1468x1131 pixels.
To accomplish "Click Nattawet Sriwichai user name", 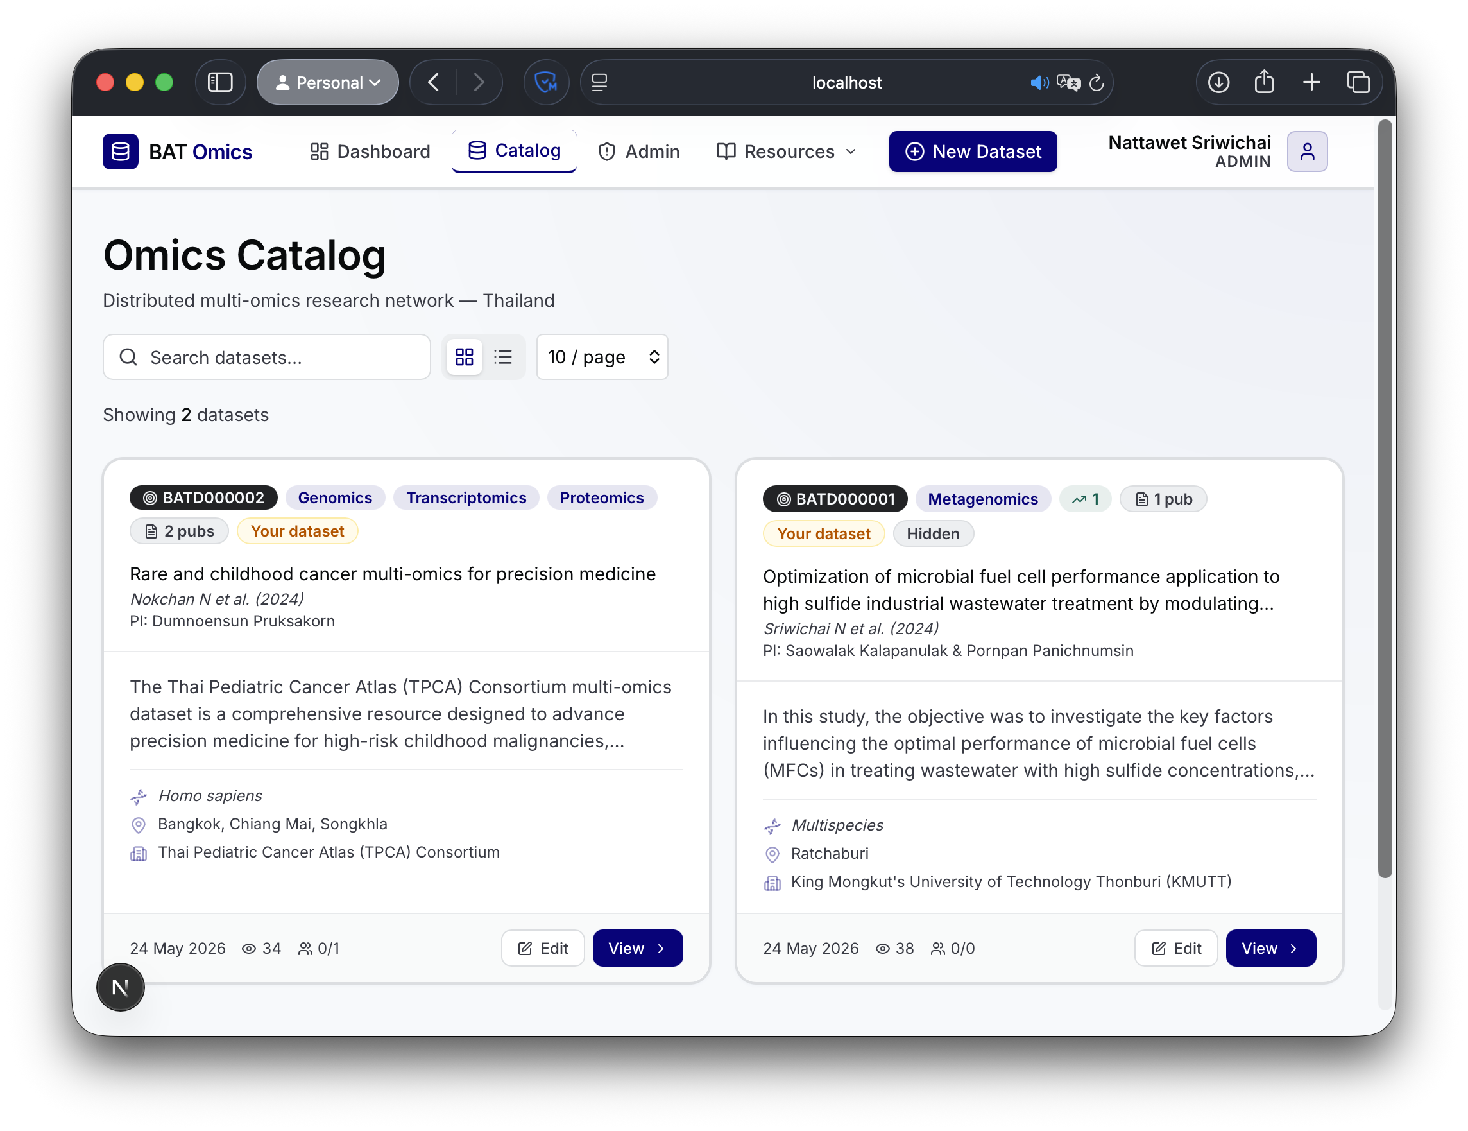I will tap(1189, 142).
